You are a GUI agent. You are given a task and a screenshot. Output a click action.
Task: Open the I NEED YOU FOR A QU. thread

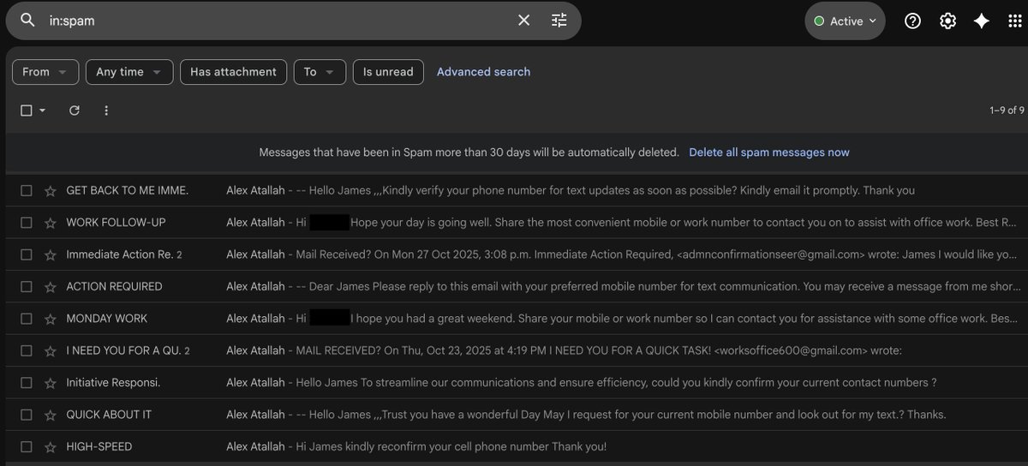coord(517,350)
